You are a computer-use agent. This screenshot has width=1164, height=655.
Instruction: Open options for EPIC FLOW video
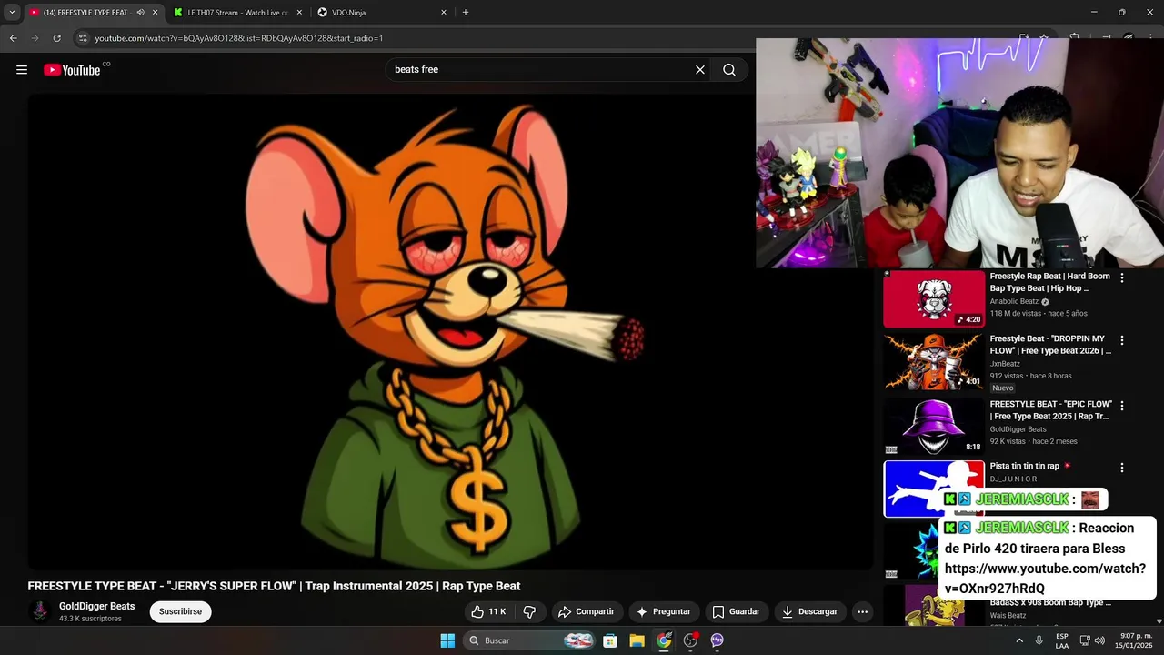(x=1122, y=406)
